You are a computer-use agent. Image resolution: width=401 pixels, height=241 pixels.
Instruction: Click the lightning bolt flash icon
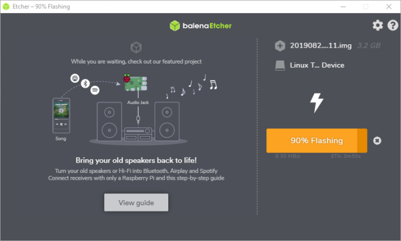coord(317,103)
